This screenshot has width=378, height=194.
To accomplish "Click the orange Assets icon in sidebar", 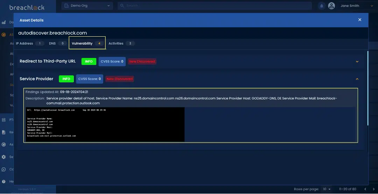I will [3, 35].
